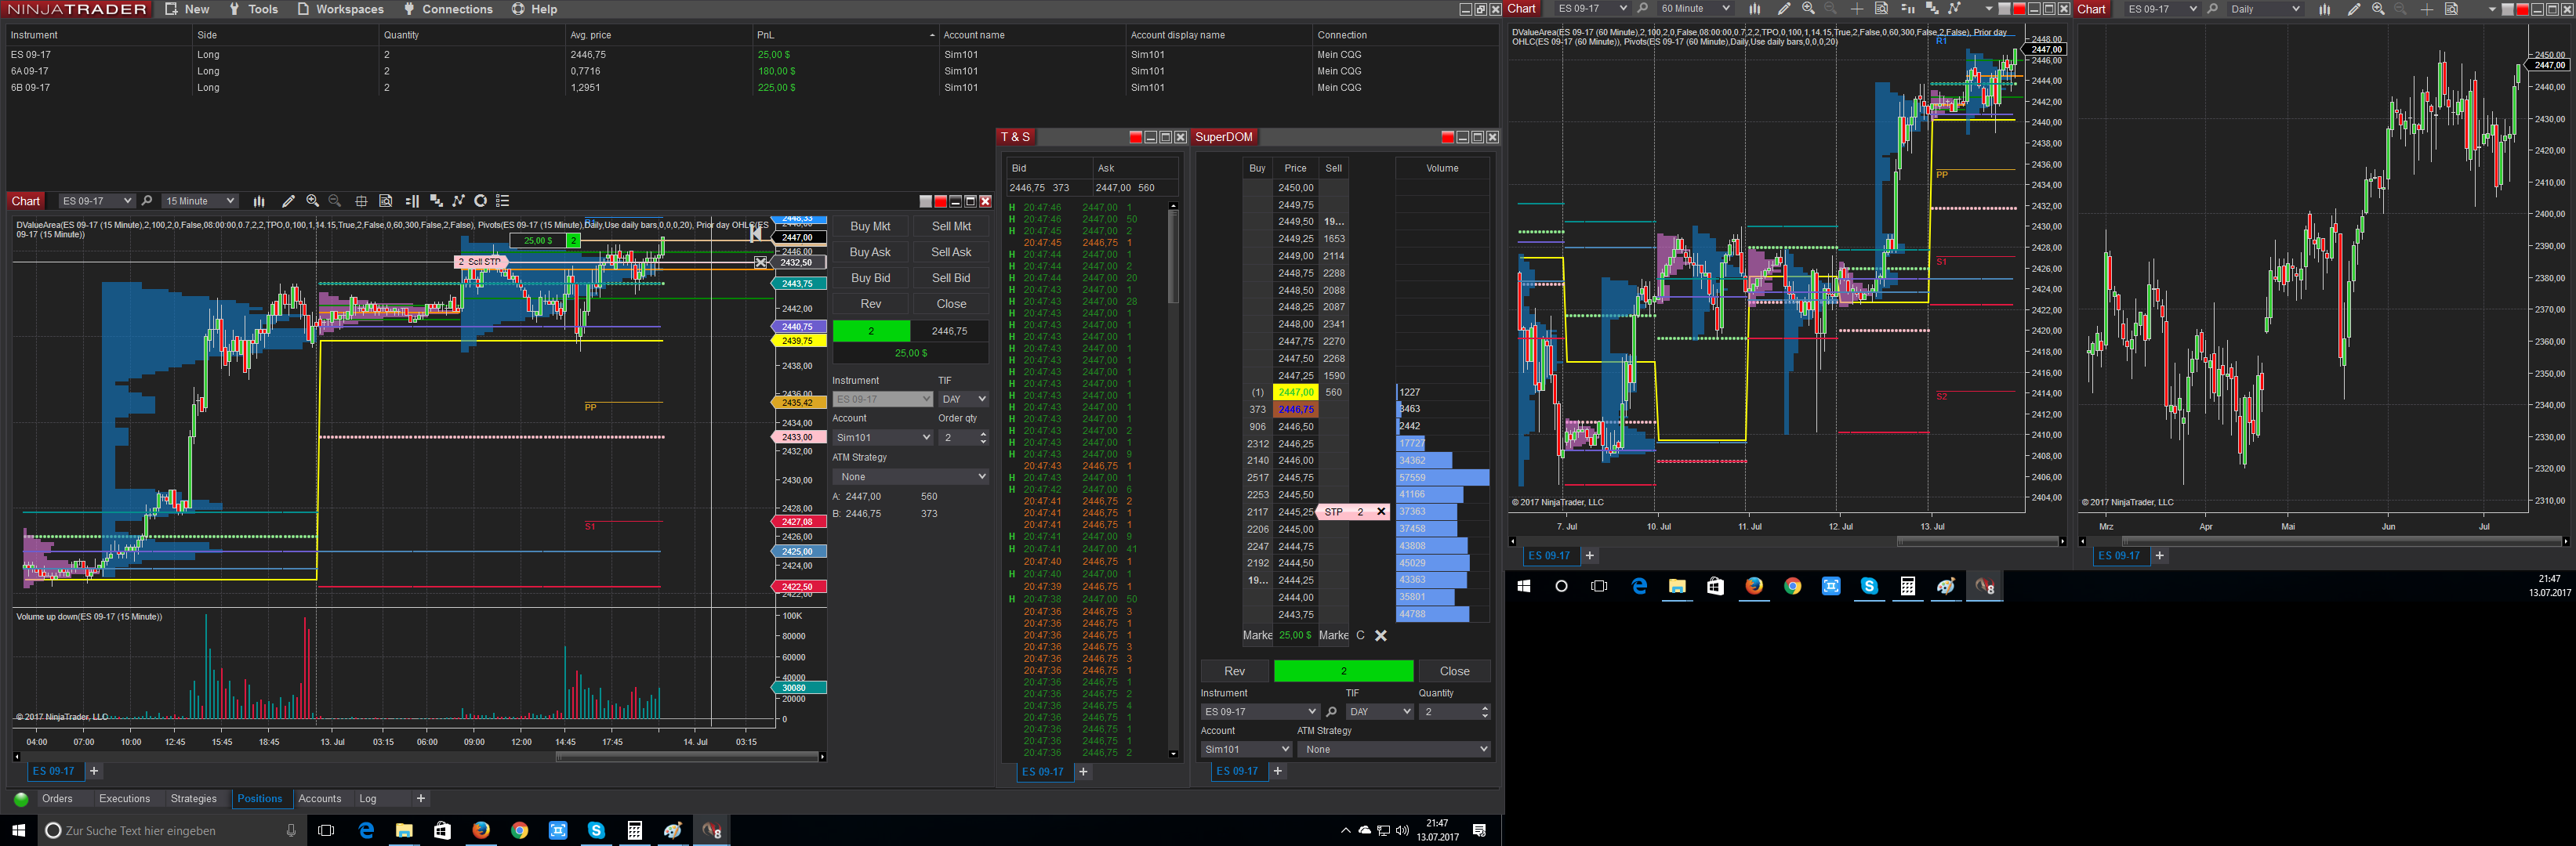Click the Close button in SuperDOM

pyautogui.click(x=1454, y=671)
